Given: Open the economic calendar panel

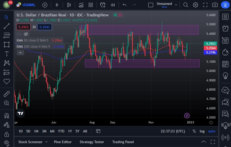Looking at the screenshot, I should pyautogui.click(x=225, y=64).
